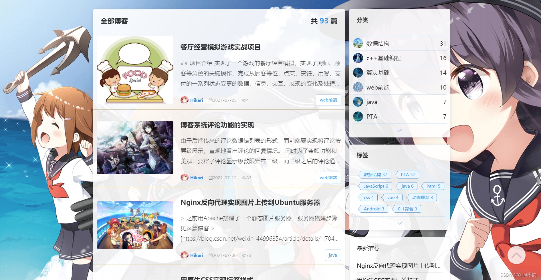Image resolution: width=541 pixels, height=280 pixels.
Task: Click Hikari avatar on 餐厅经营模拟游戏 post
Action: (x=185, y=100)
